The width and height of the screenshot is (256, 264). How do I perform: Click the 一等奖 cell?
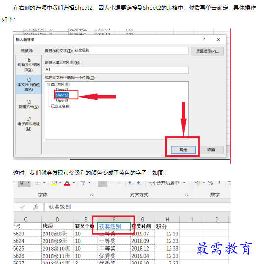pyautogui.click(x=114, y=241)
